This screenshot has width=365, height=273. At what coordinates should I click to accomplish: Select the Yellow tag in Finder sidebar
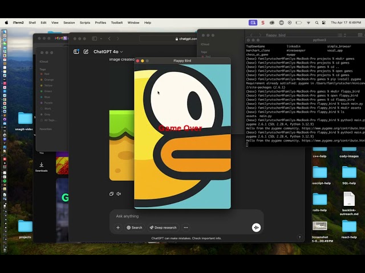[46, 85]
